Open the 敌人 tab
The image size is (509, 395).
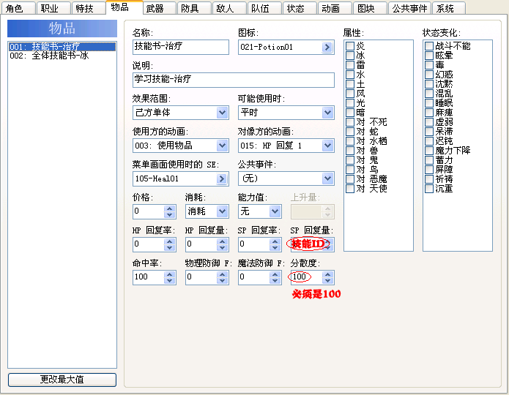coord(229,8)
